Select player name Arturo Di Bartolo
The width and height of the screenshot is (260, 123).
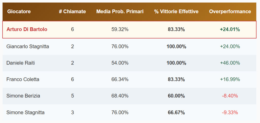coord(27,29)
